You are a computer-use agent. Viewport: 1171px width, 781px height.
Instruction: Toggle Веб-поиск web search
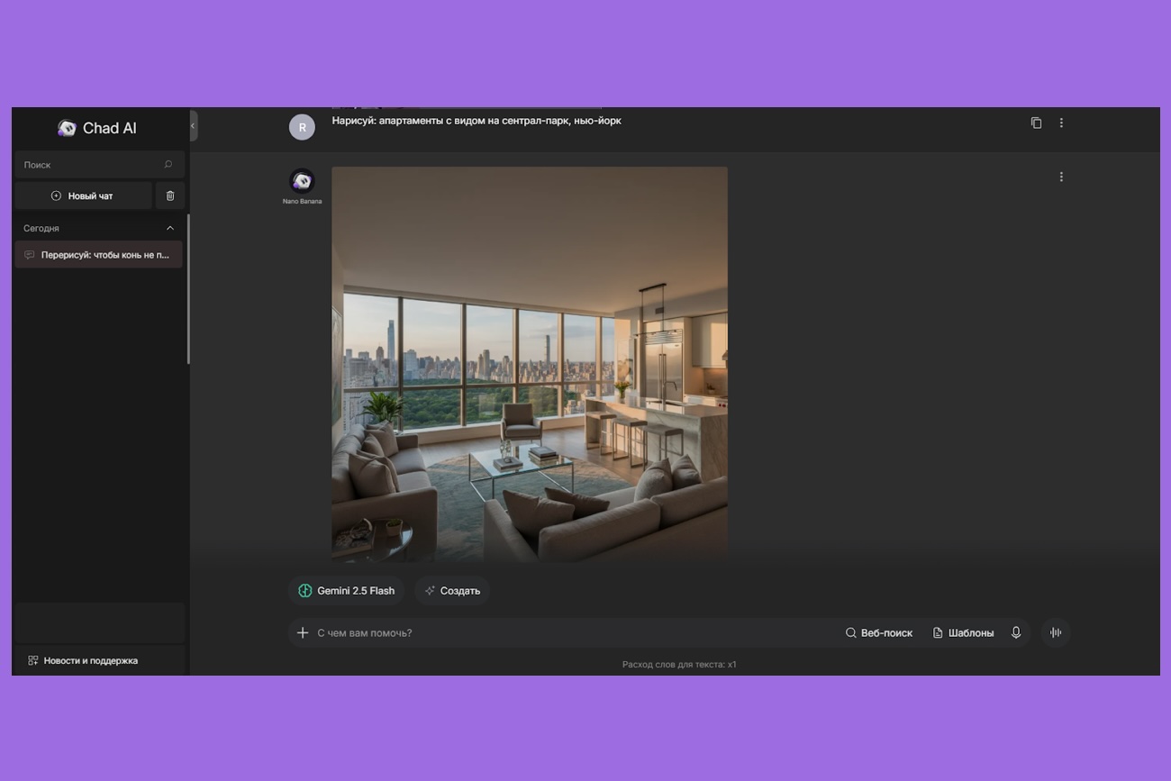pyautogui.click(x=879, y=632)
